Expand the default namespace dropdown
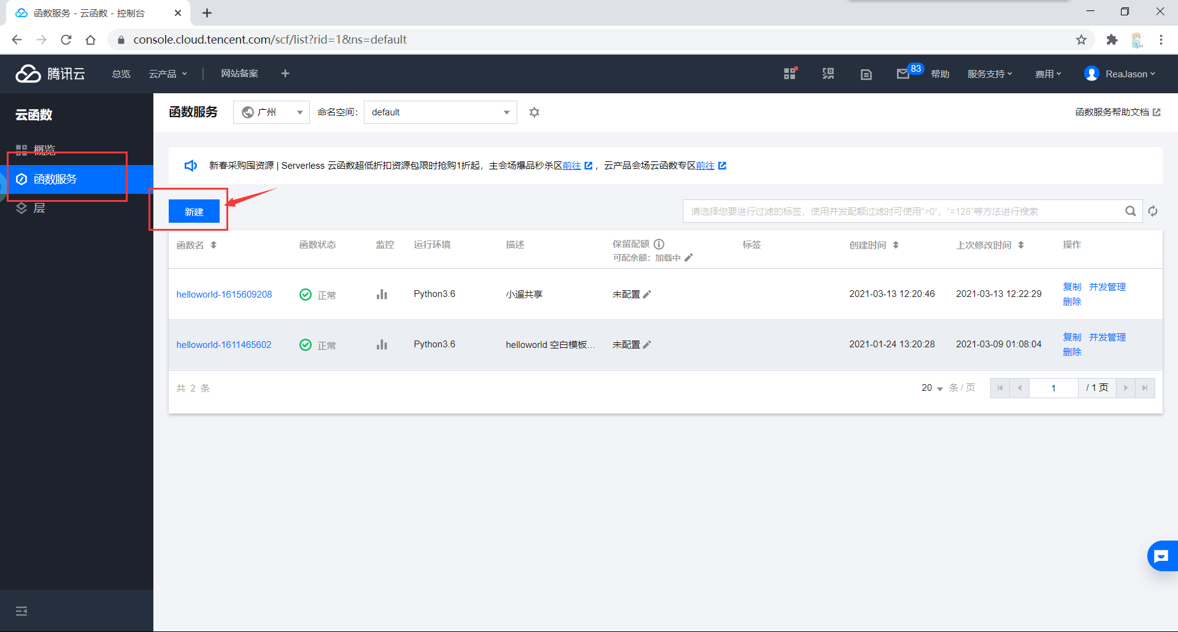Viewport: 1178px width, 632px height. [x=441, y=112]
